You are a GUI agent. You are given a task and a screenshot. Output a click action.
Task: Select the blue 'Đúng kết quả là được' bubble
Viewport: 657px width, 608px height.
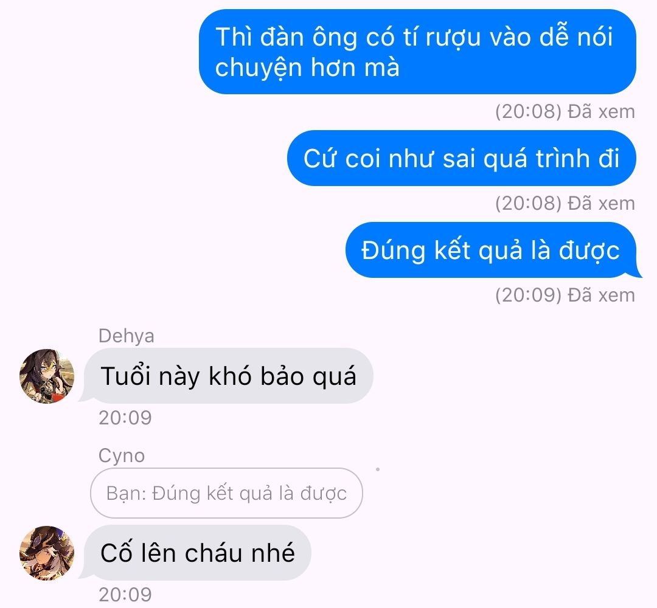(491, 250)
